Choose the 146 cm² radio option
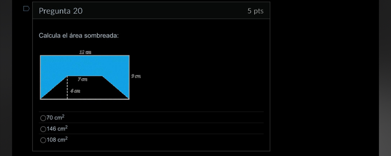 click(x=43, y=129)
